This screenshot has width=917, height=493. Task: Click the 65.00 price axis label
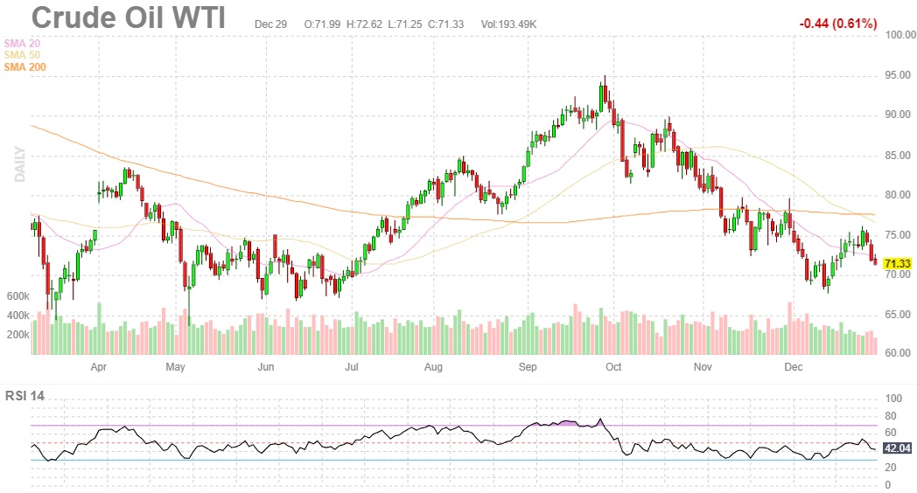898,315
